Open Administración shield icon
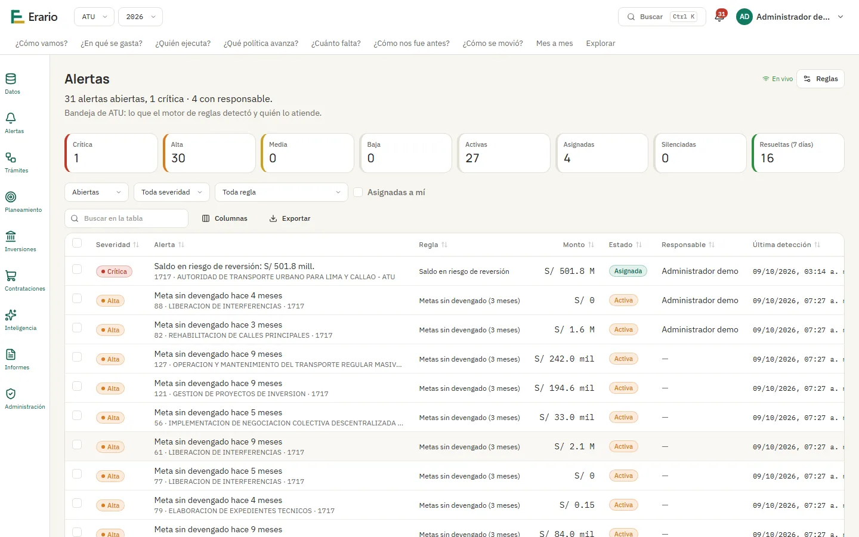This screenshot has height=537, width=859. [x=24, y=399]
